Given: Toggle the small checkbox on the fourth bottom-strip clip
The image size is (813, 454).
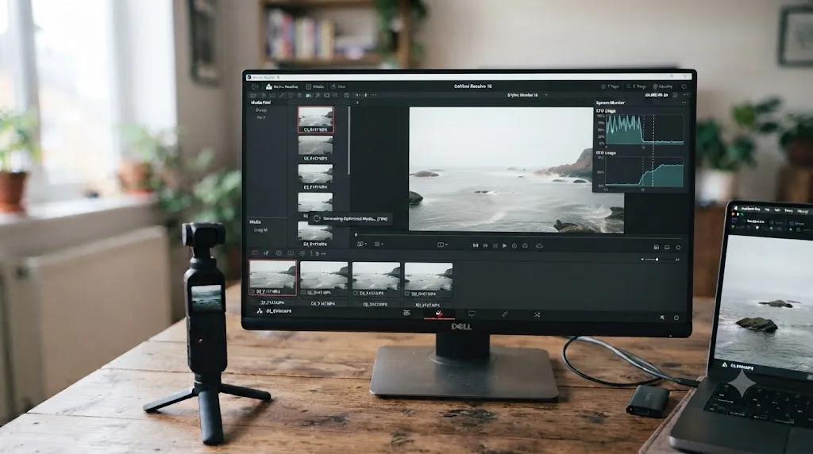Looking at the screenshot, I should pos(408,294).
